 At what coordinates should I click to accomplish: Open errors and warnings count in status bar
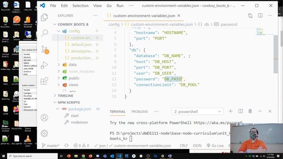[x=81, y=145]
